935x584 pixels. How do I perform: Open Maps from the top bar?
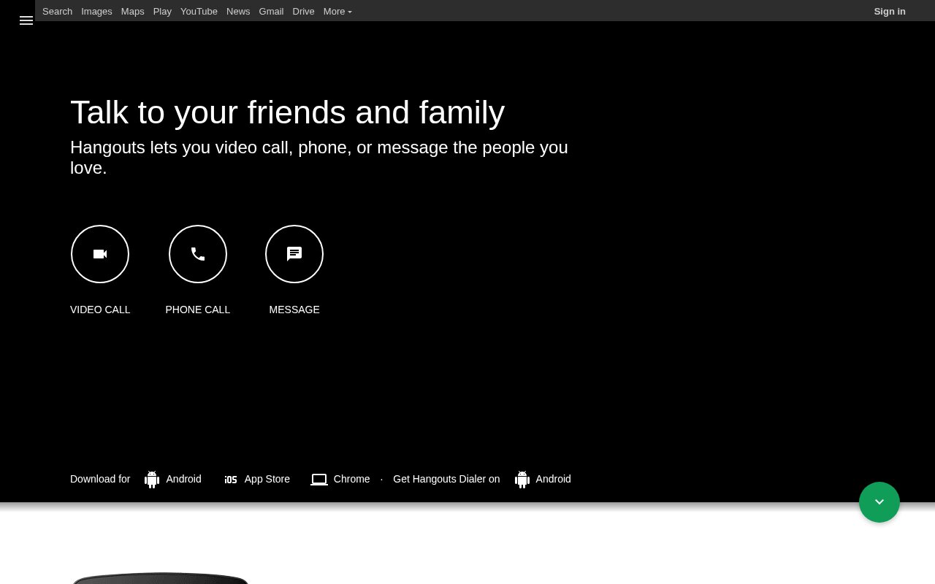[133, 11]
